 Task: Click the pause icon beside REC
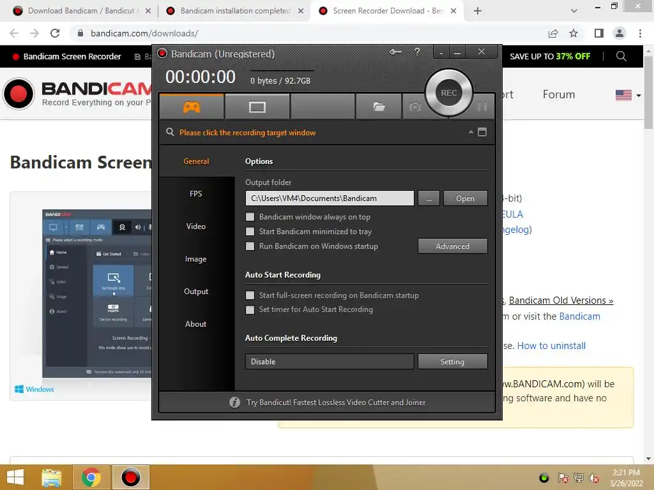click(482, 107)
